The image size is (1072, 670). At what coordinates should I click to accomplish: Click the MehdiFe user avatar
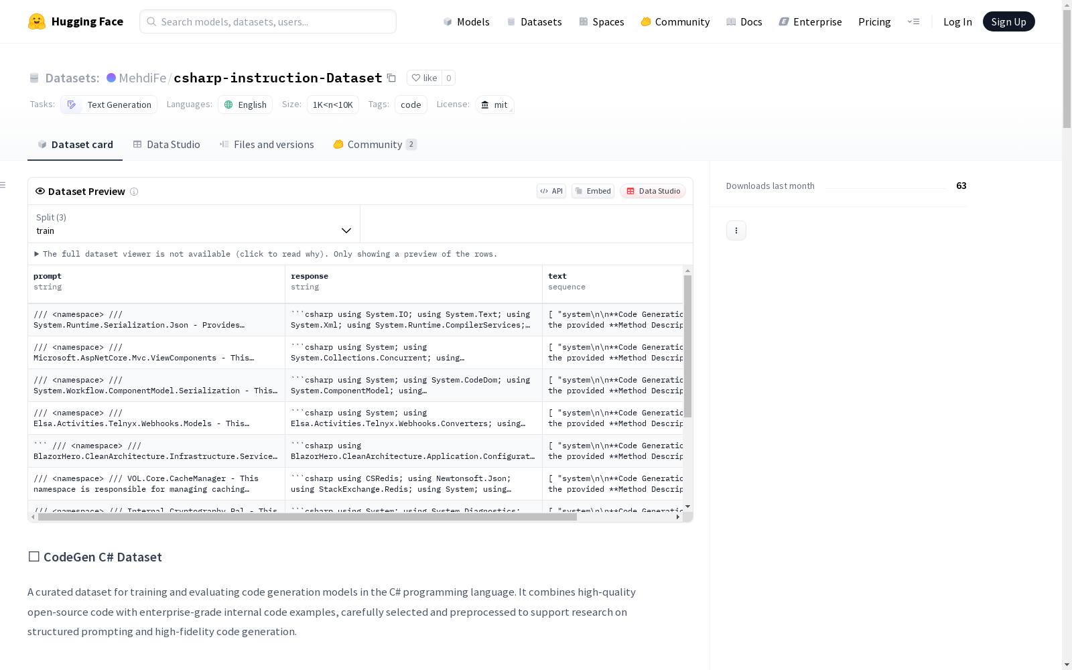(x=111, y=78)
